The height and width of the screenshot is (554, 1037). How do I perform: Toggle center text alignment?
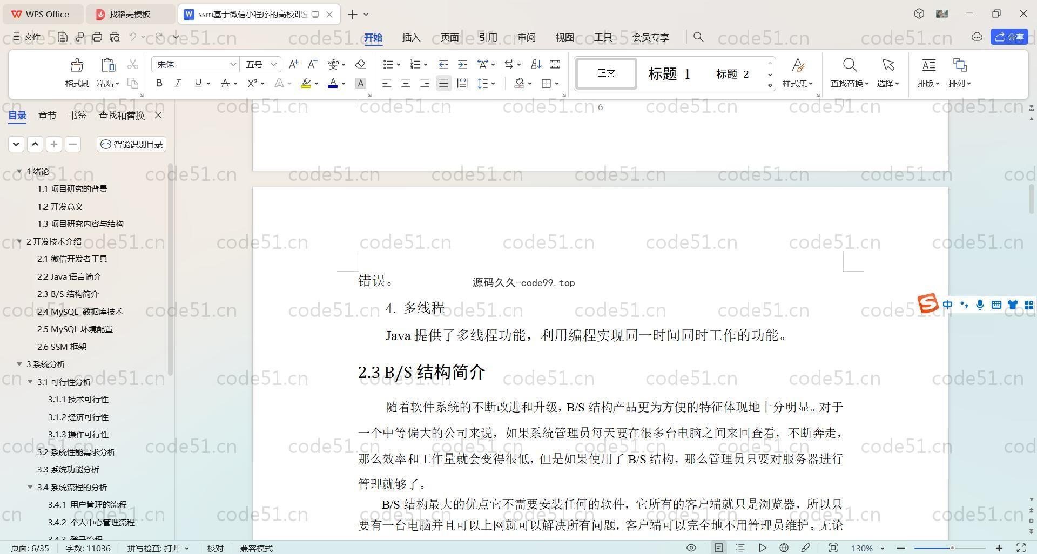(x=405, y=83)
